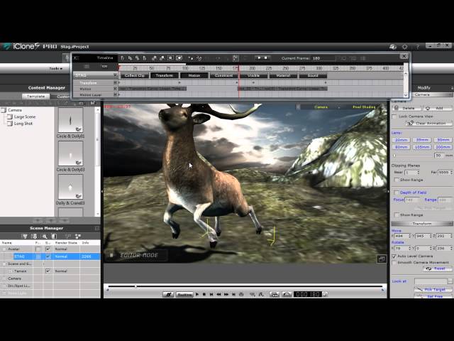Jump to the first frame in playback bar

point(211,294)
